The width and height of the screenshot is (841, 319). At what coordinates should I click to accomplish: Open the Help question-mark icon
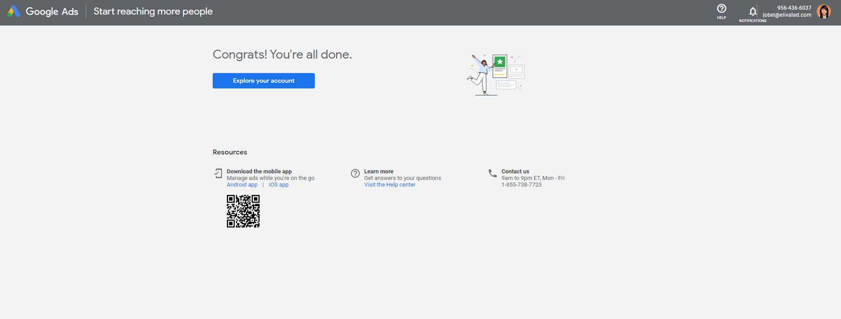click(721, 9)
